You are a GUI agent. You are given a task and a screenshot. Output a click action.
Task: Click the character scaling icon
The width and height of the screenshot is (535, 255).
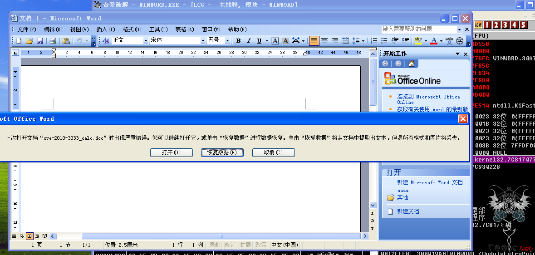coord(295,41)
